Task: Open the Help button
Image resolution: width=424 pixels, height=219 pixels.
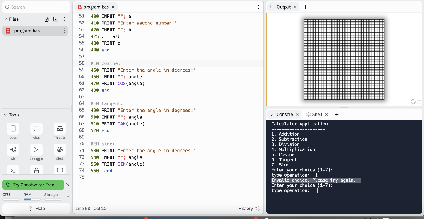Action: click(36, 209)
